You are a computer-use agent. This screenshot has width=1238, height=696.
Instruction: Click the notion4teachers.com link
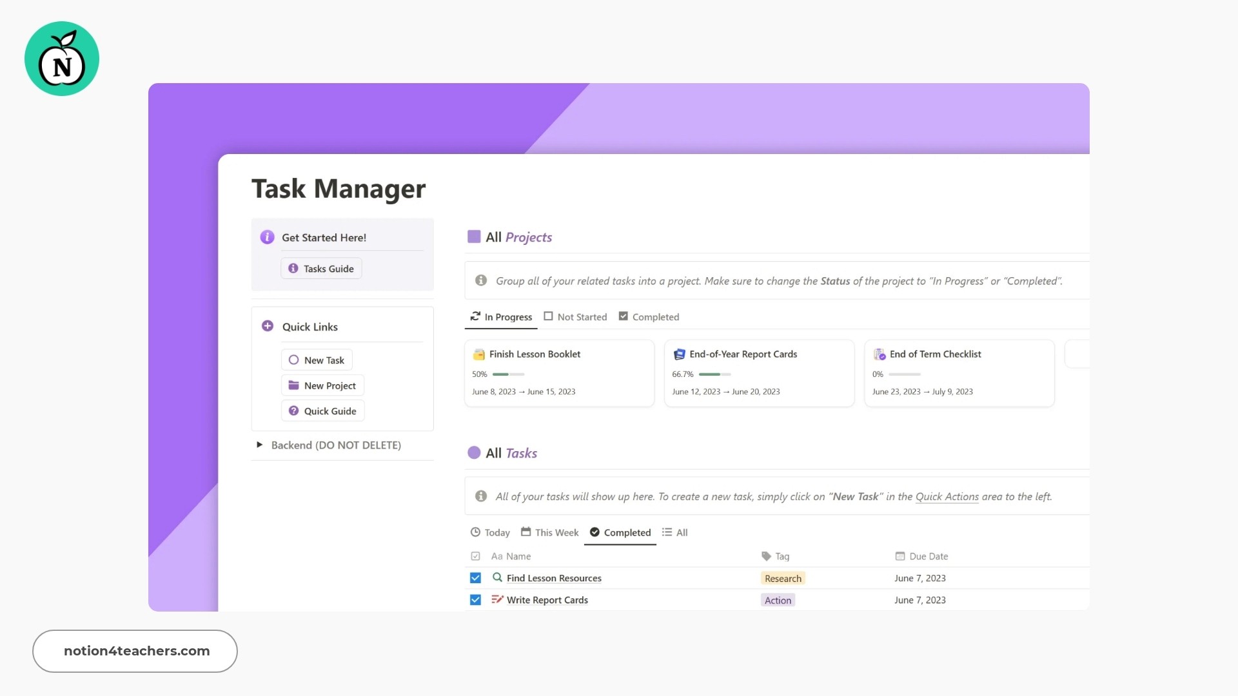tap(136, 650)
